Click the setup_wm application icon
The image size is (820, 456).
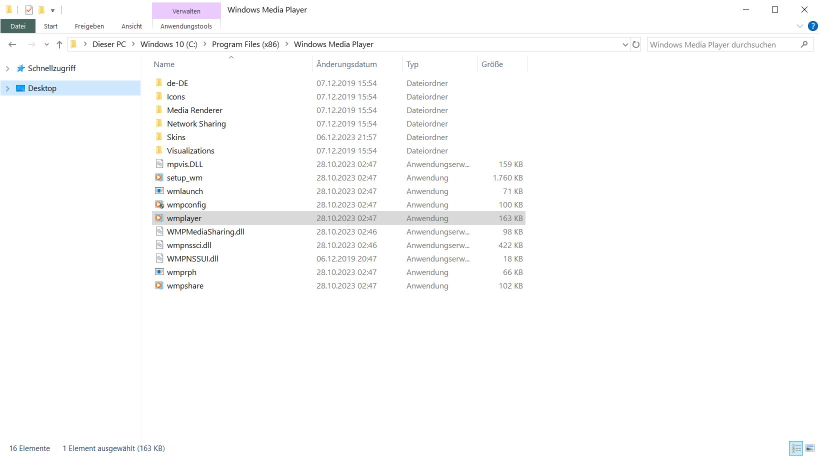tap(159, 177)
